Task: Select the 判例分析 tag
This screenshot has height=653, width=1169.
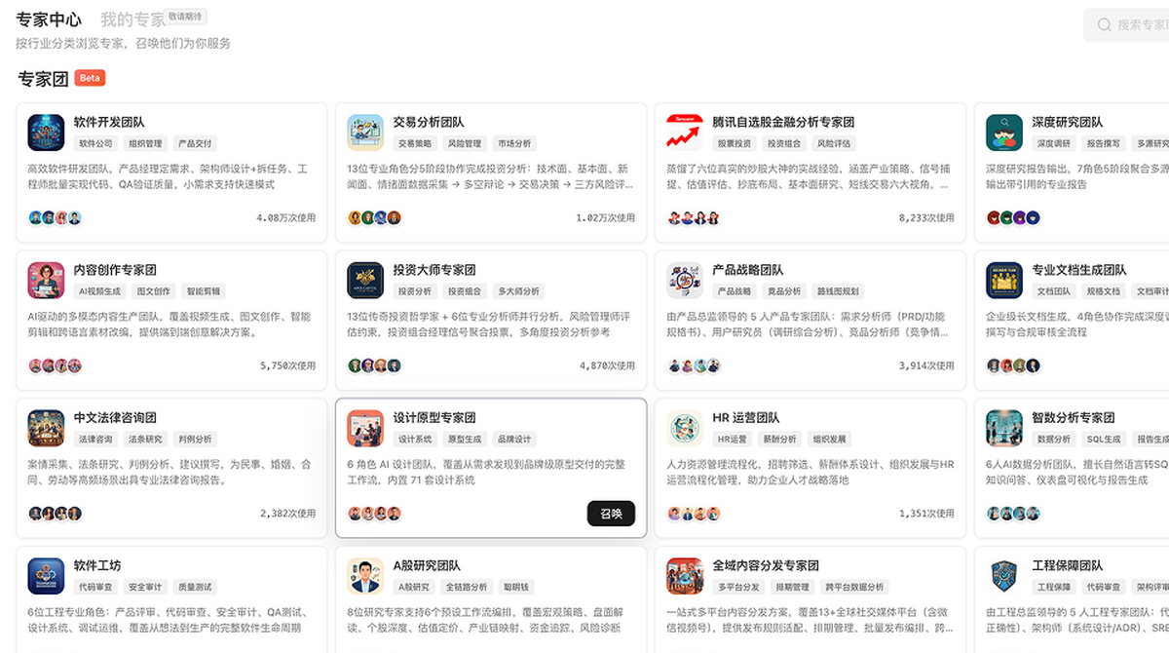Action: pos(195,440)
